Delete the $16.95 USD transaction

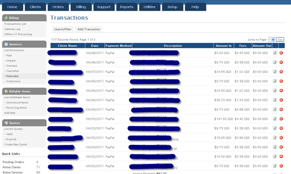tap(281, 137)
